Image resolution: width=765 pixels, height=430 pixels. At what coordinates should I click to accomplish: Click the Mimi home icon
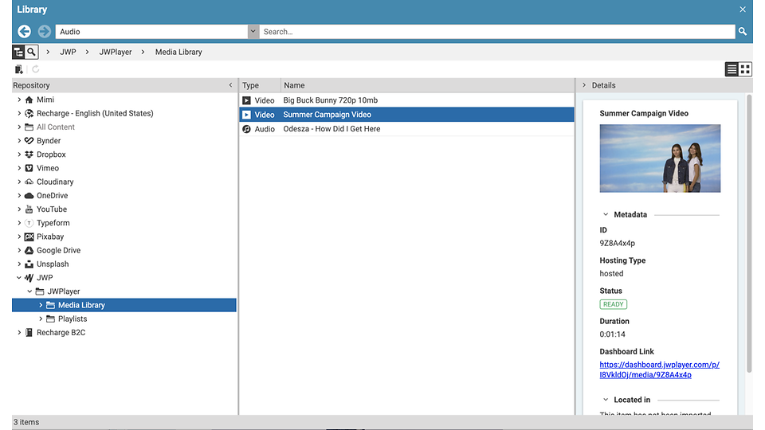[29, 100]
